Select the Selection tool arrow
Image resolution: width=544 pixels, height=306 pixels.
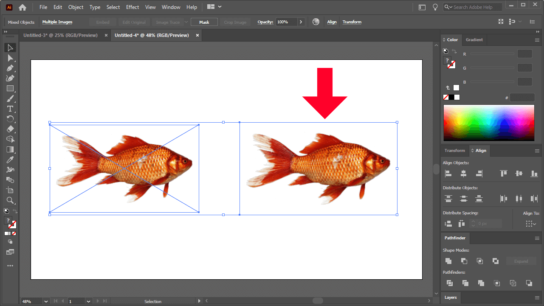(x=10, y=48)
